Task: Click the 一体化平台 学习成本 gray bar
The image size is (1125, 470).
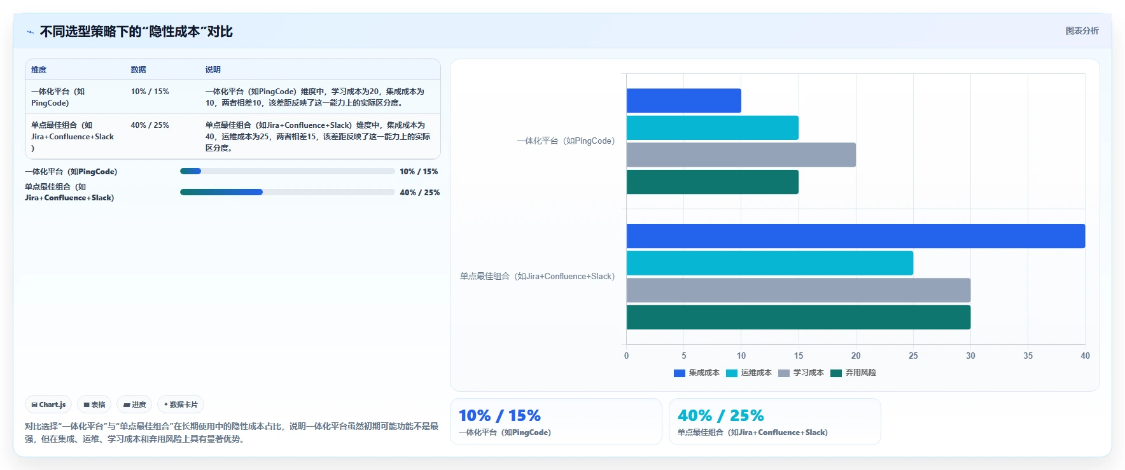Action: [x=741, y=155]
